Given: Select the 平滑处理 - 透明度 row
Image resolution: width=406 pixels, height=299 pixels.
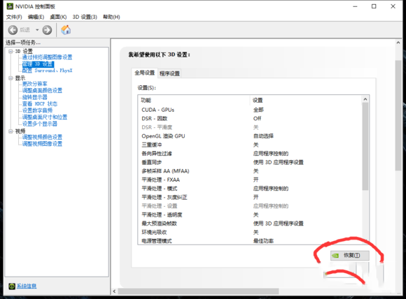Looking at the screenshot, I should tap(250, 214).
